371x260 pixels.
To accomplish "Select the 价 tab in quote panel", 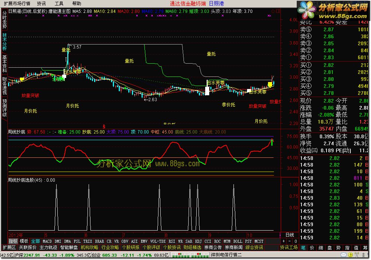I will tap(312, 247).
